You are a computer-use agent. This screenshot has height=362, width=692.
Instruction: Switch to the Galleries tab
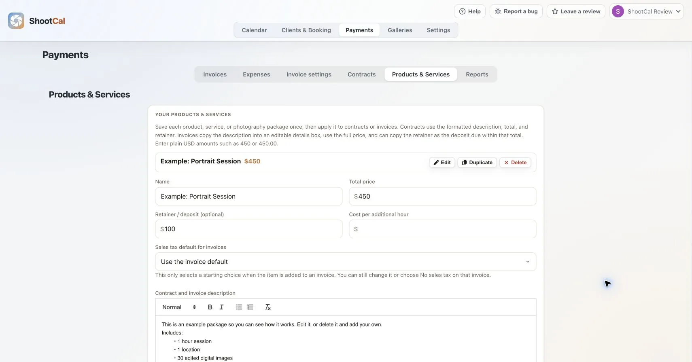pyautogui.click(x=400, y=30)
